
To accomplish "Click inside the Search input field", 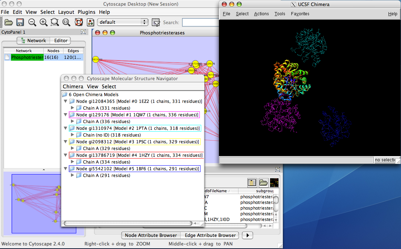I will click(x=199, y=22).
